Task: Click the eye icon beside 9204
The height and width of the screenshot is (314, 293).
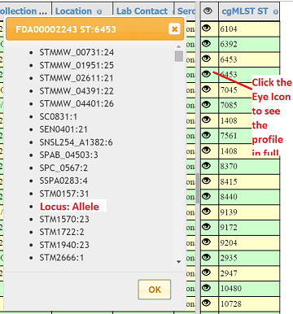Action: [x=207, y=242]
